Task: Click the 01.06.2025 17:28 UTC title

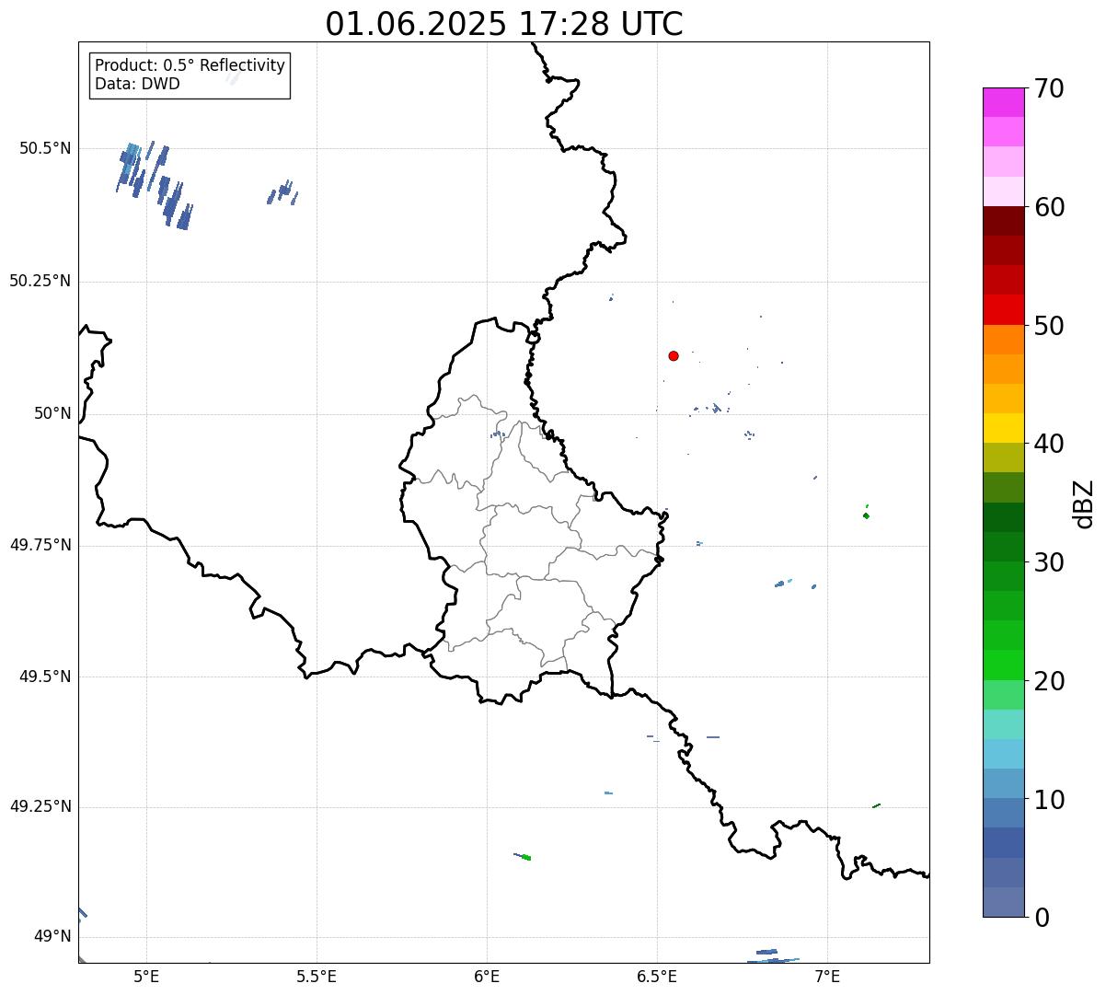Action: (504, 24)
